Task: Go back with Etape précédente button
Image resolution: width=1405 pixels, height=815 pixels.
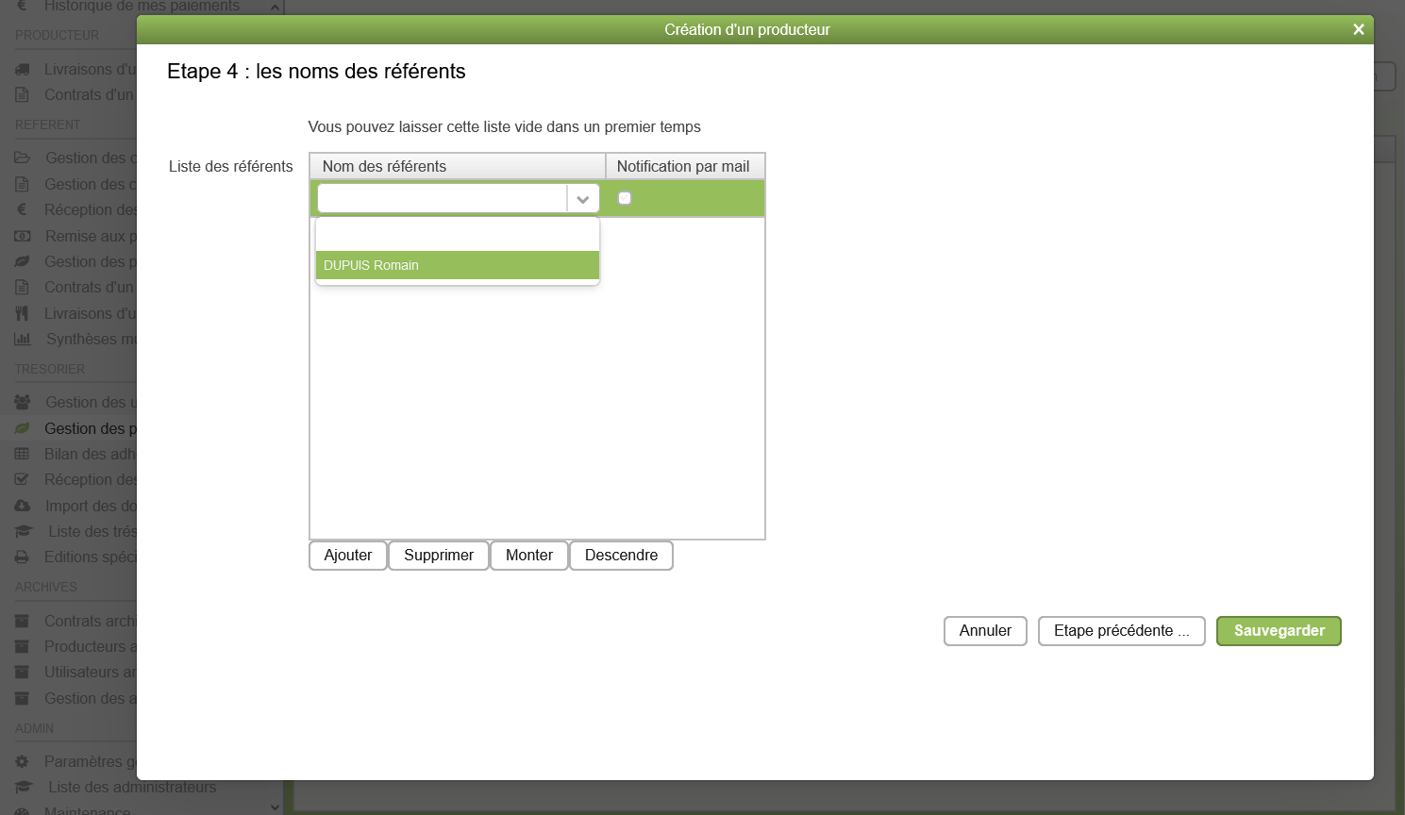Action: pyautogui.click(x=1122, y=631)
